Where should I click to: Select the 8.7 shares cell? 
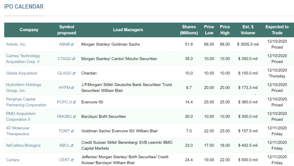[189, 88]
